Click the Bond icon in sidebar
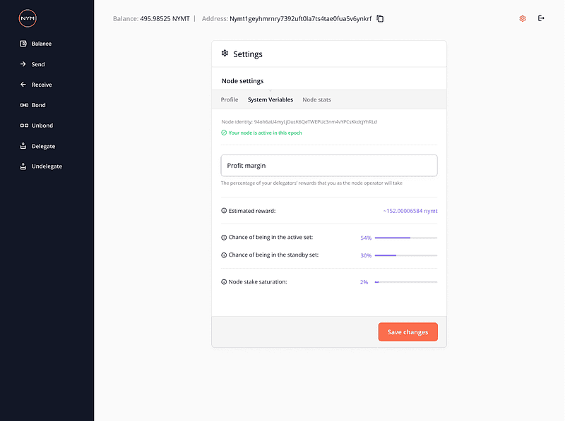Image resolution: width=565 pixels, height=421 pixels. point(23,105)
